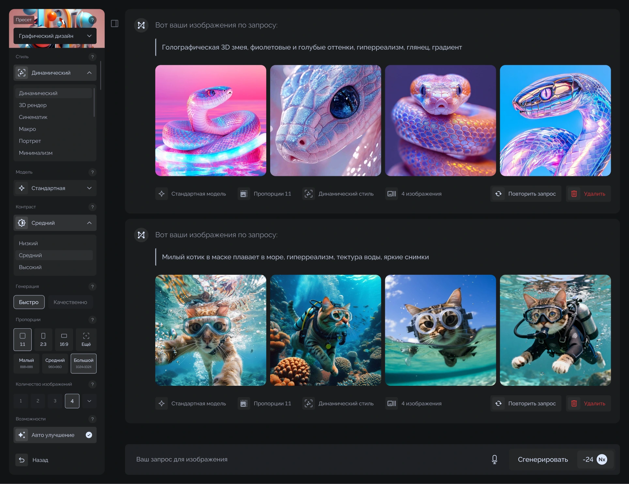Image resolution: width=629 pixels, height=484 pixels.
Task: Click the preset help question icon
Action: coord(92,20)
